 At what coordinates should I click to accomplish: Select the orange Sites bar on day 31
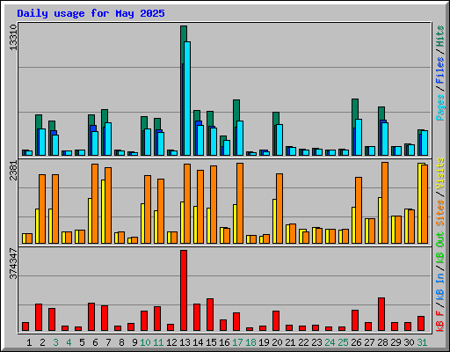coord(425,204)
